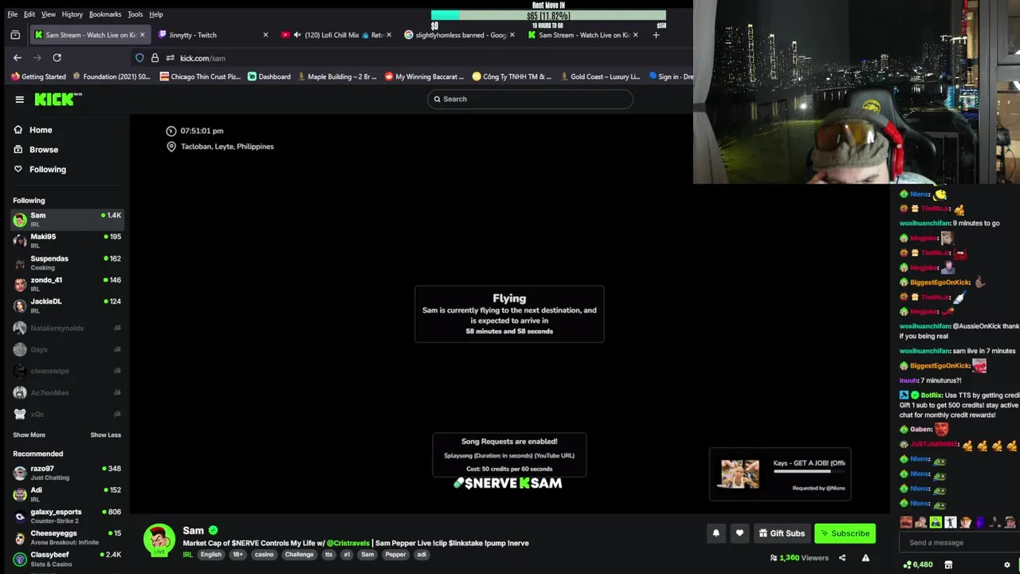
Task: Open the View menu
Action: (49, 14)
